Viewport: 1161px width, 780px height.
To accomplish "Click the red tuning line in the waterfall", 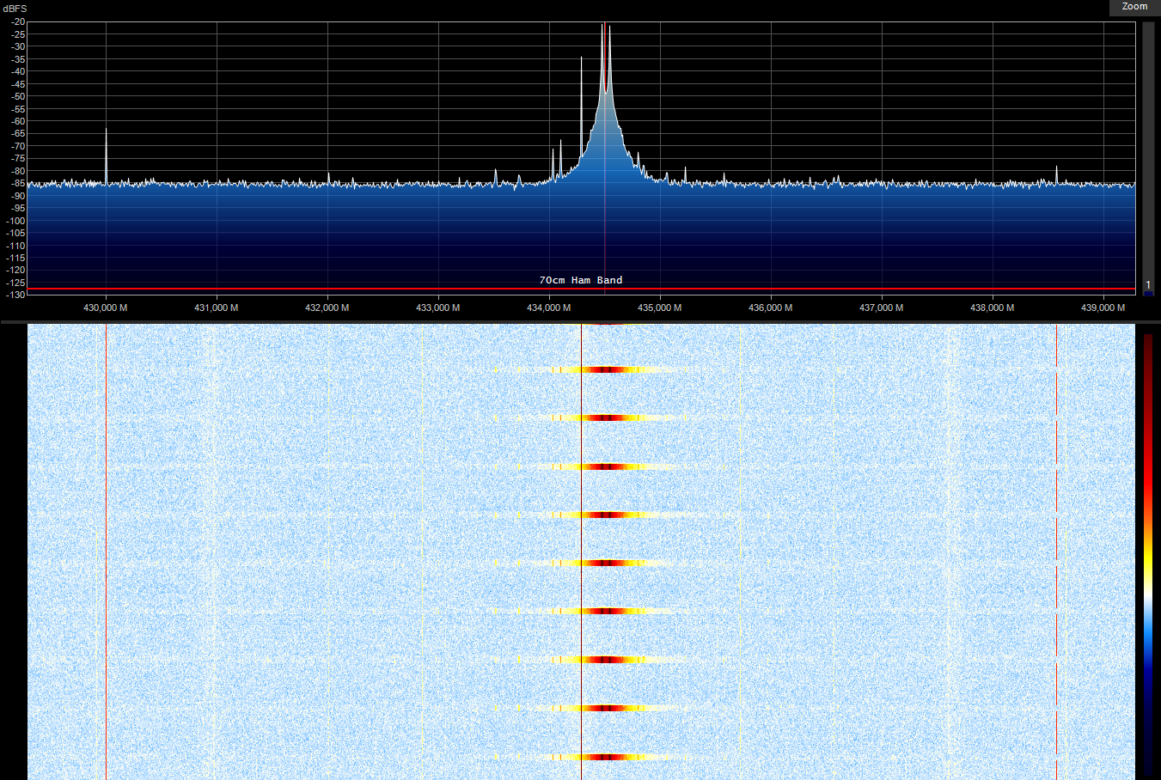I will click(581, 551).
